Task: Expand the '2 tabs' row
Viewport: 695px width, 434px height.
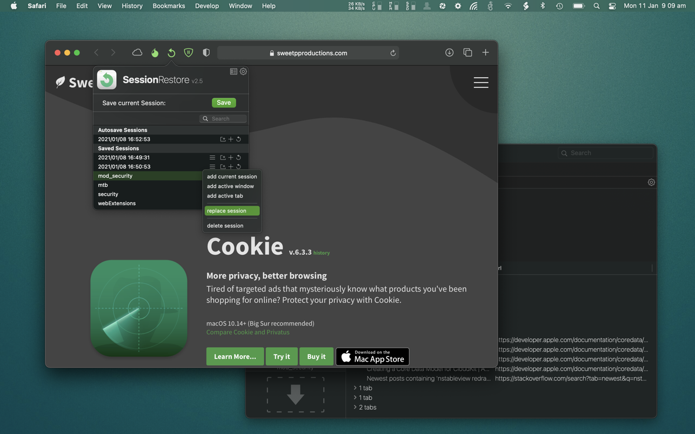Action: (355, 407)
